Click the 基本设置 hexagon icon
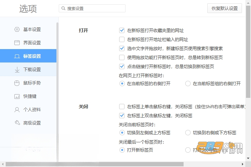 tap(17, 29)
